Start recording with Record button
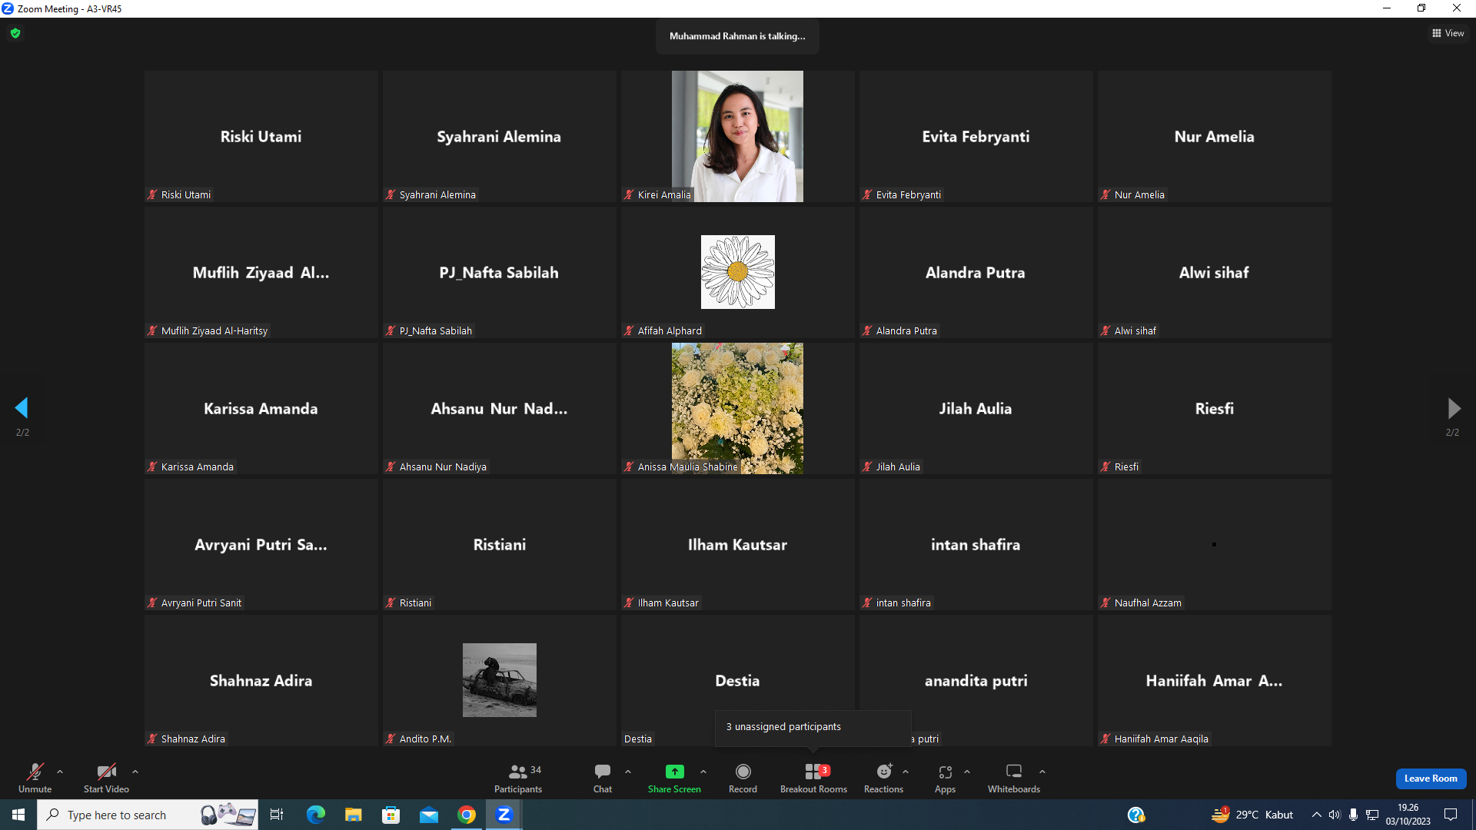Image resolution: width=1476 pixels, height=830 pixels. coord(743,778)
